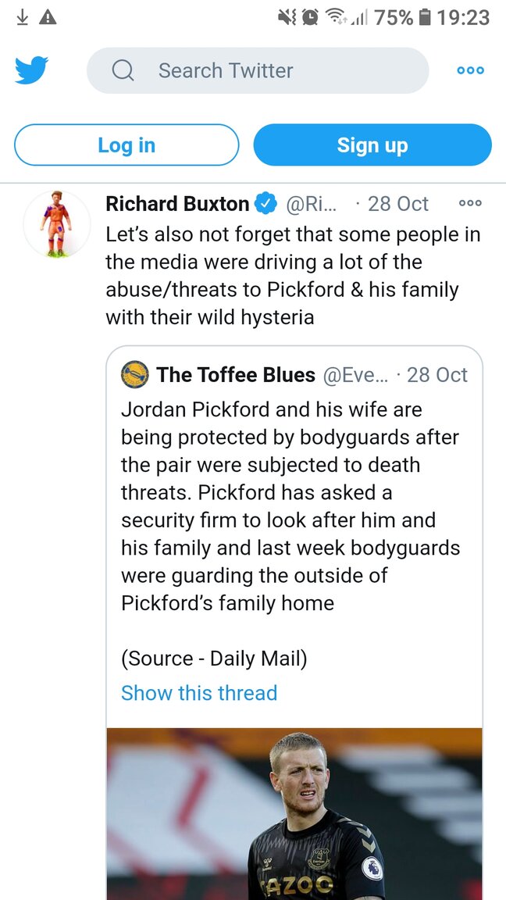Click the search magnifier icon

click(x=123, y=71)
